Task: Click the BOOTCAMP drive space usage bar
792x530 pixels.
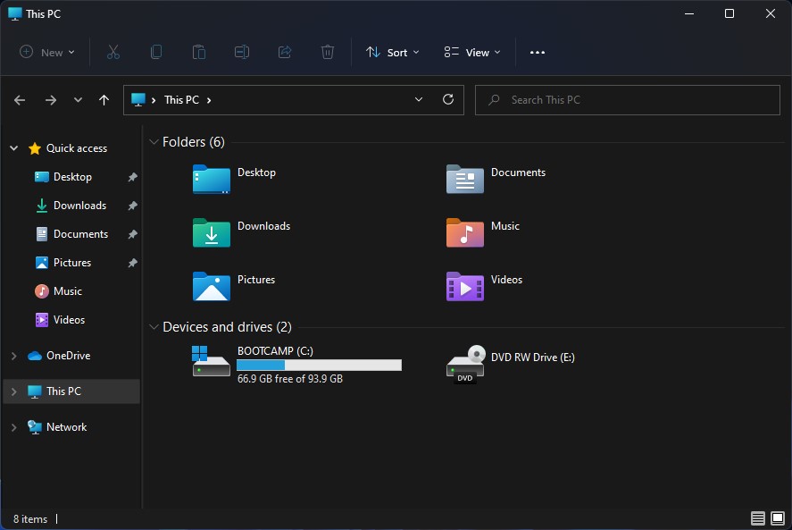Action: click(320, 366)
